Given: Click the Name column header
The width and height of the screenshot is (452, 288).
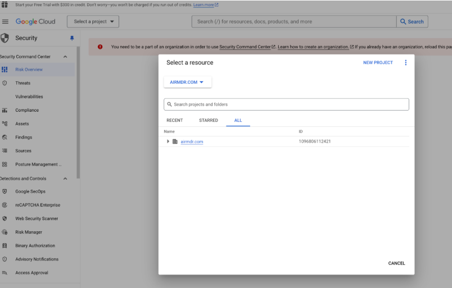Looking at the screenshot, I should [169, 131].
